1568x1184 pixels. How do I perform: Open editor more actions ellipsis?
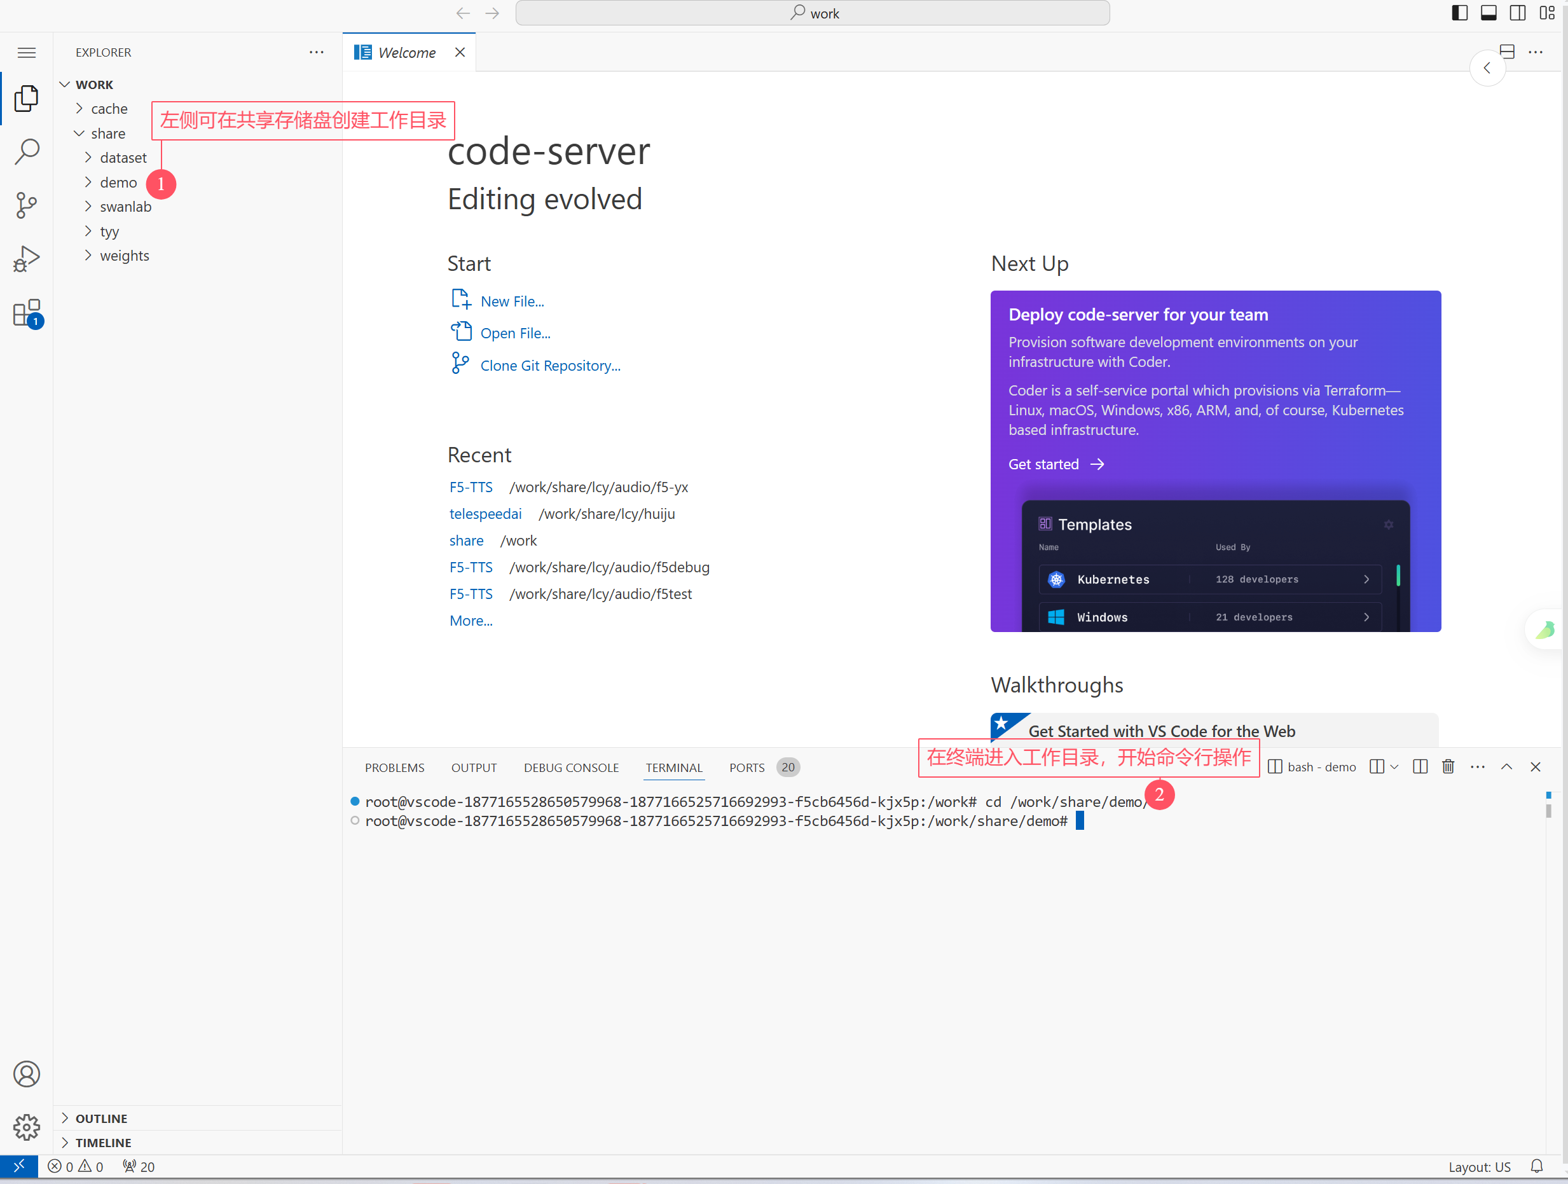point(1536,52)
